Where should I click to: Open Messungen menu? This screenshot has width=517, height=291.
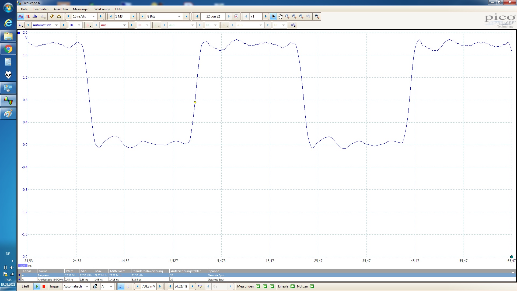point(81,9)
